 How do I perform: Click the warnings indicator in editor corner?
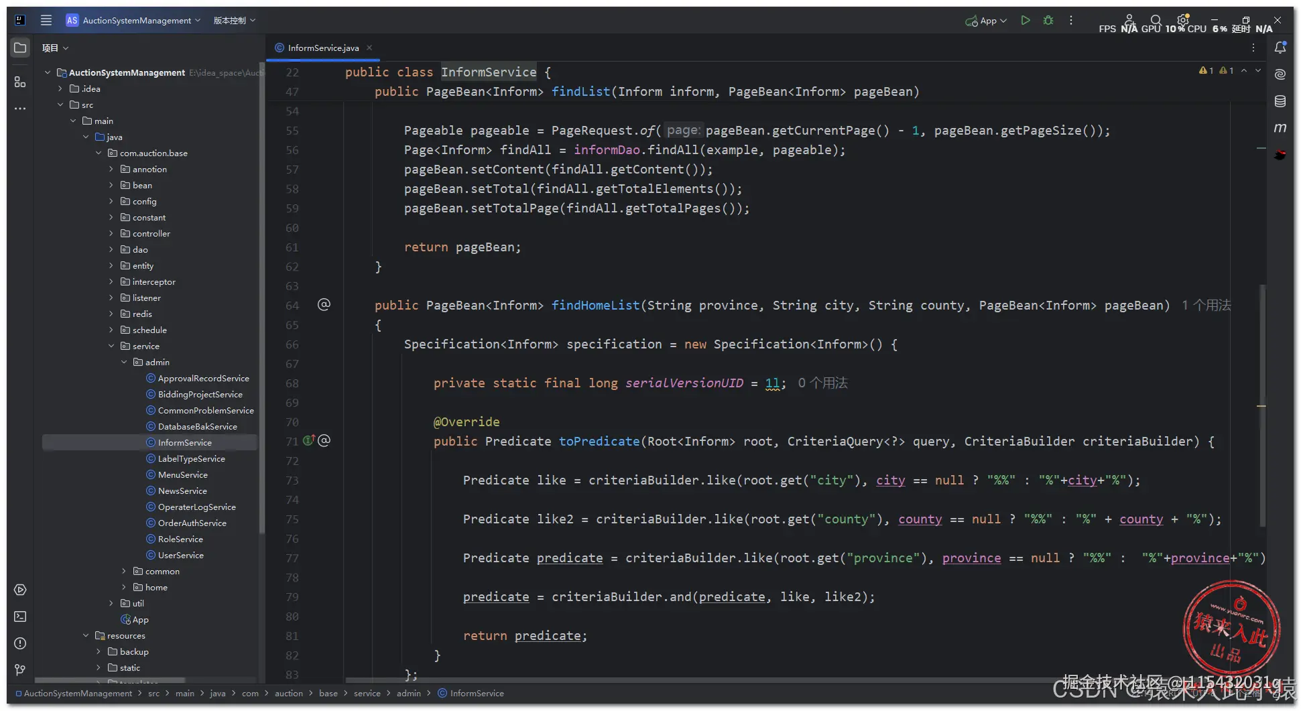pyautogui.click(x=1217, y=70)
